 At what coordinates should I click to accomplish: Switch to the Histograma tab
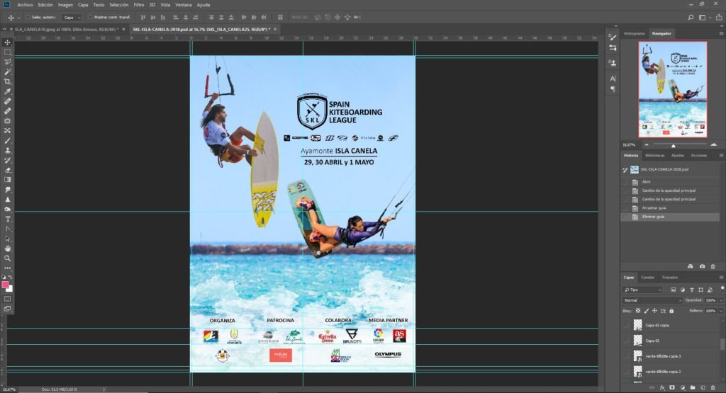pos(634,33)
